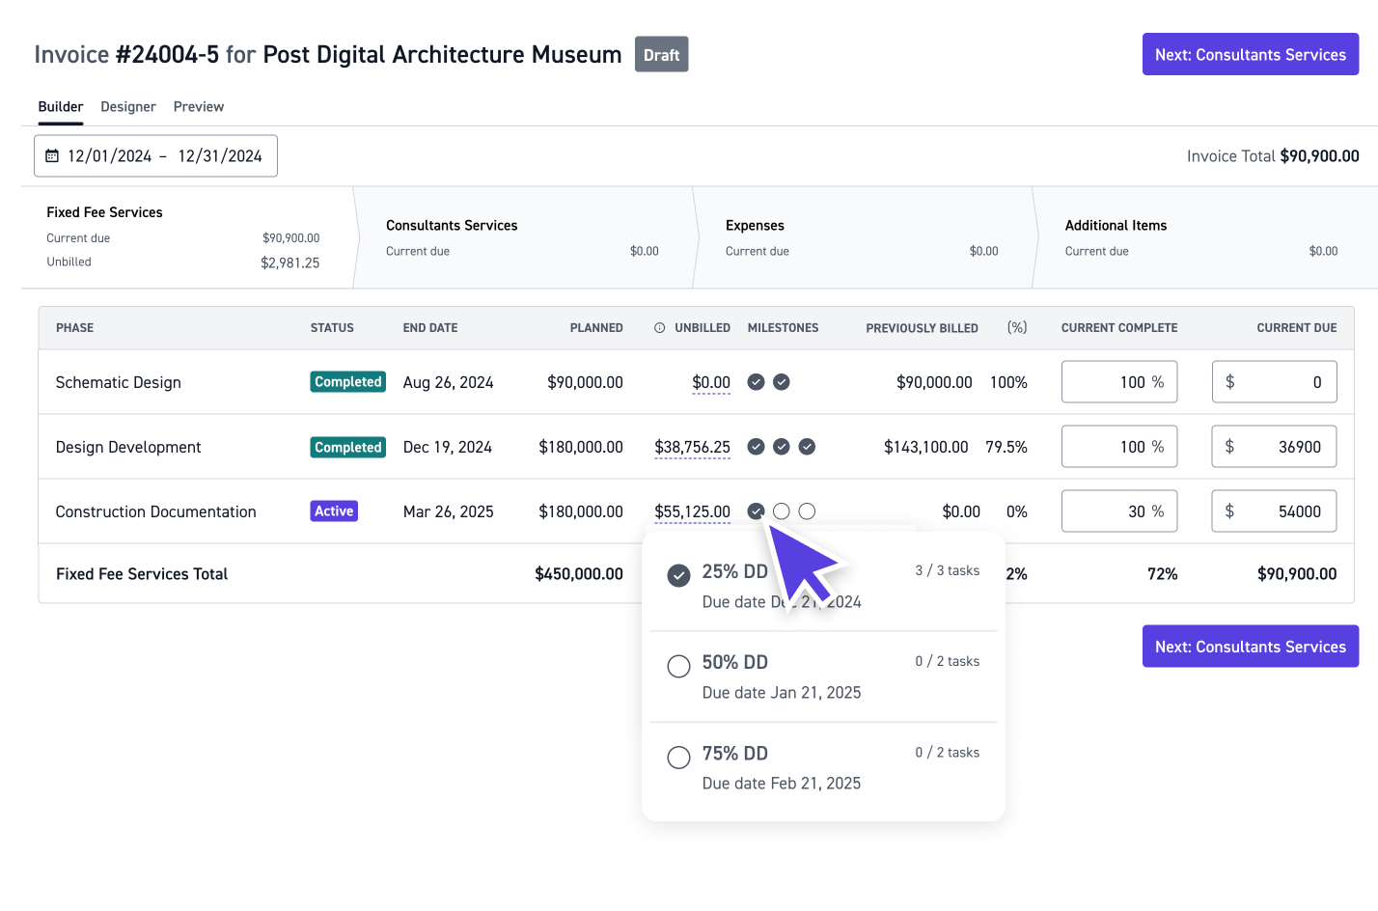
Task: Switch to the Designer tab
Action: (x=128, y=107)
